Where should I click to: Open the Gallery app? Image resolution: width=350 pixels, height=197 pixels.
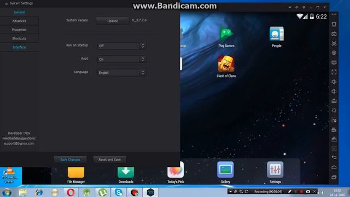(225, 172)
